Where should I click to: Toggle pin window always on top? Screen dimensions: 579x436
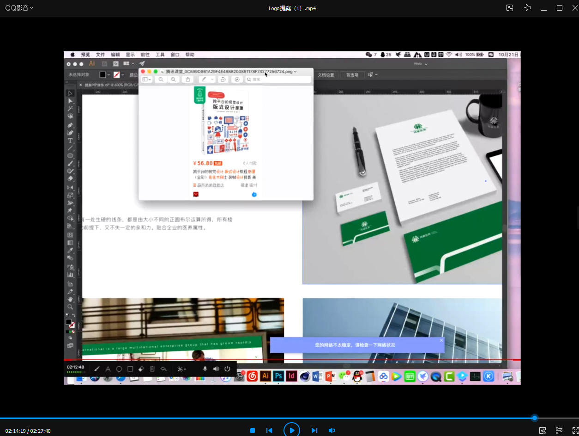click(527, 8)
